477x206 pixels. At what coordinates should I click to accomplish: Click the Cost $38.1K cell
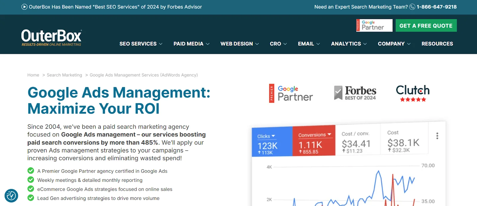[404, 139]
